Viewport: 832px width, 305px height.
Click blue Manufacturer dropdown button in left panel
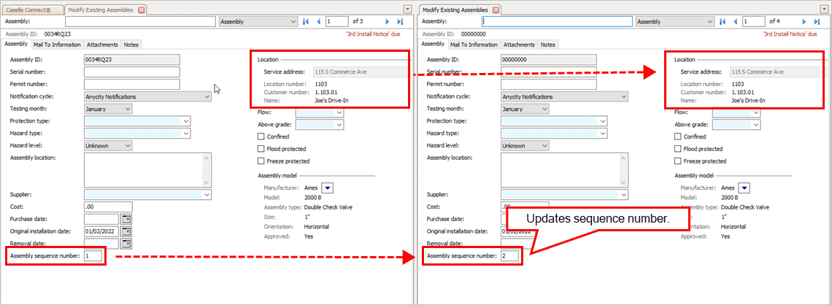(328, 188)
